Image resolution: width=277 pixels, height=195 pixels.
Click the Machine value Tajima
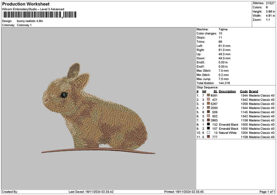tap(223, 29)
